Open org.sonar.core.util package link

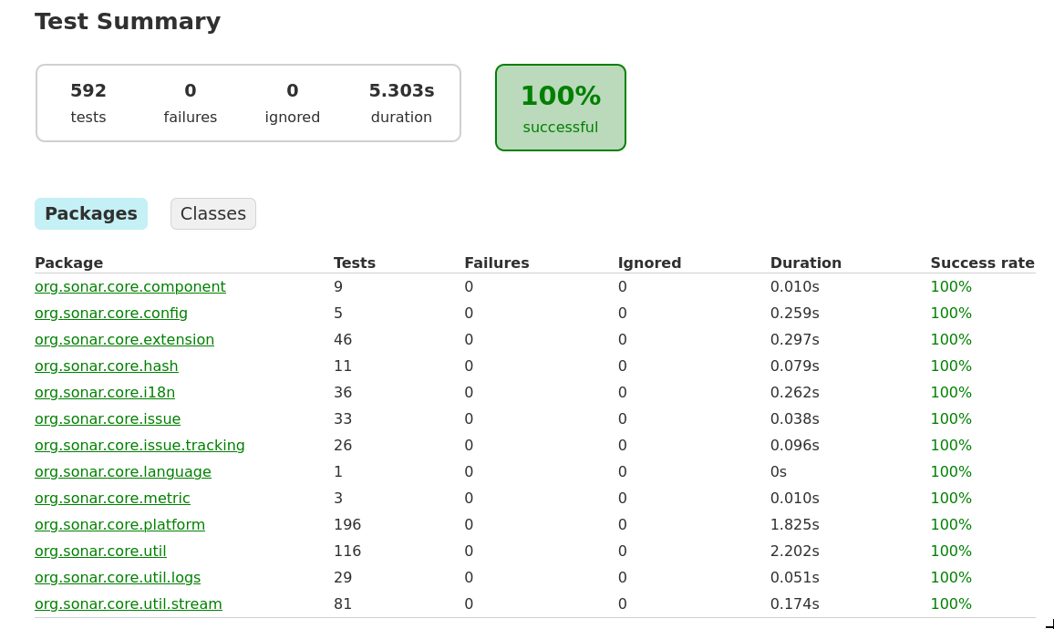coord(100,551)
